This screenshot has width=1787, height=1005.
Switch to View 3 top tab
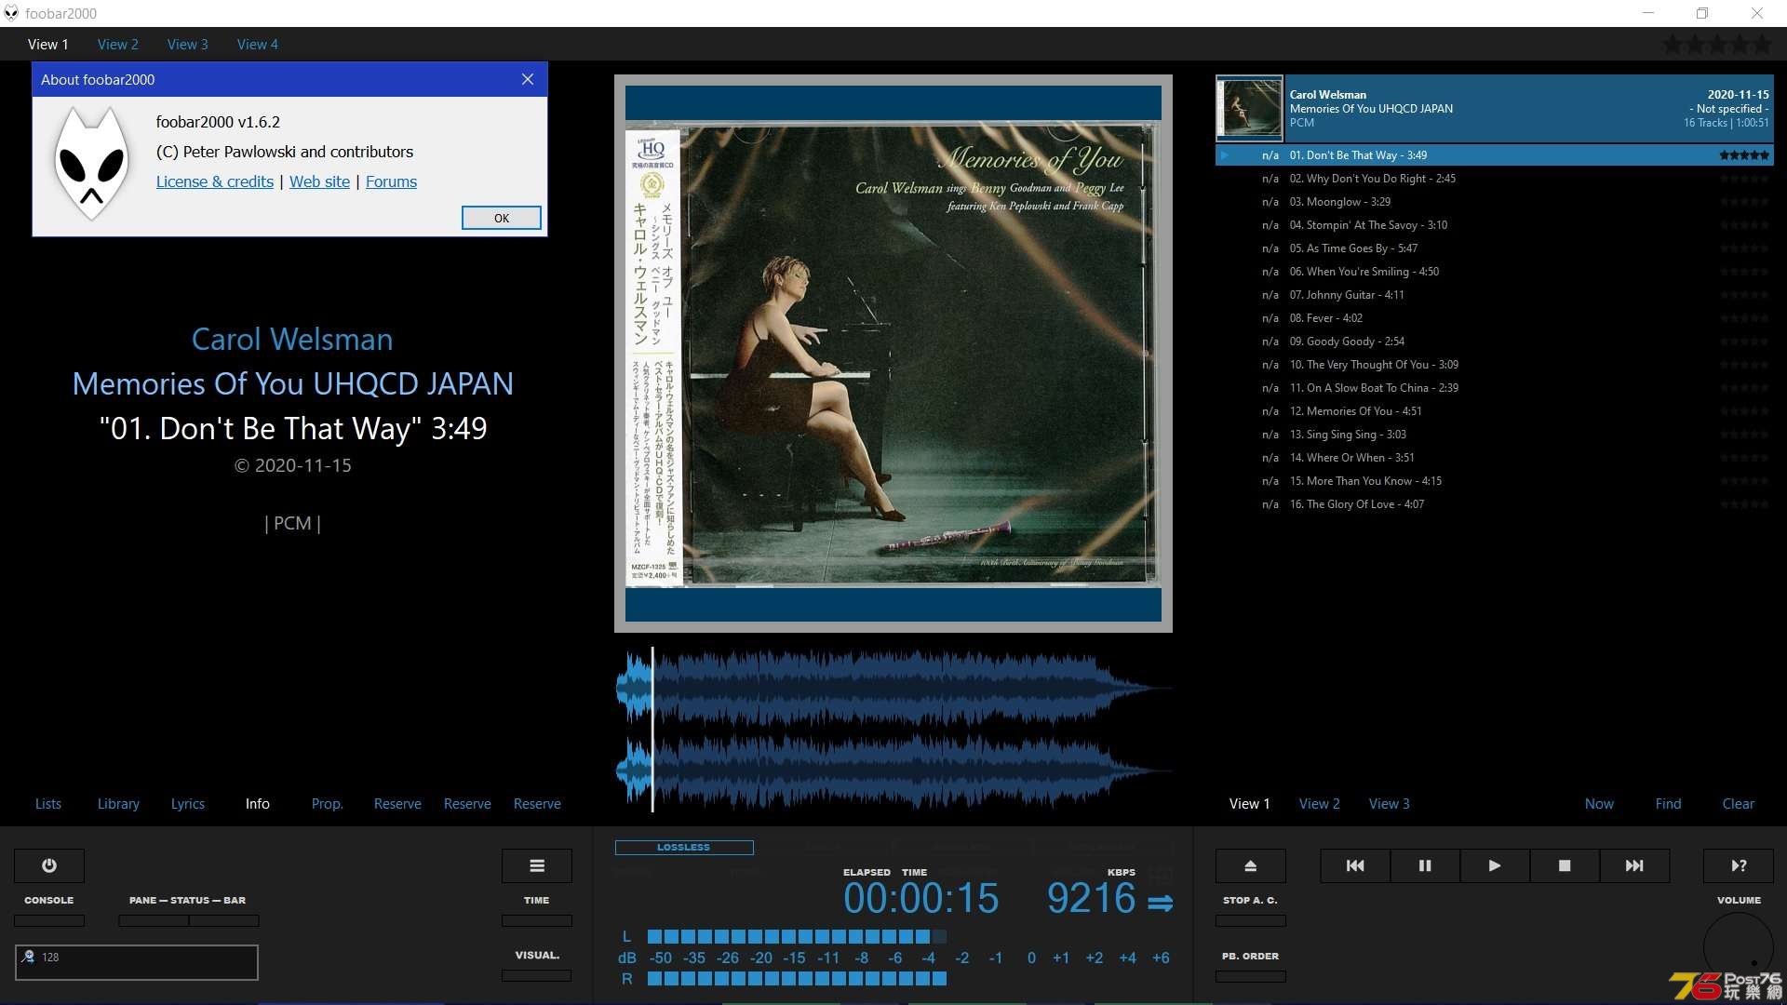pyautogui.click(x=188, y=44)
